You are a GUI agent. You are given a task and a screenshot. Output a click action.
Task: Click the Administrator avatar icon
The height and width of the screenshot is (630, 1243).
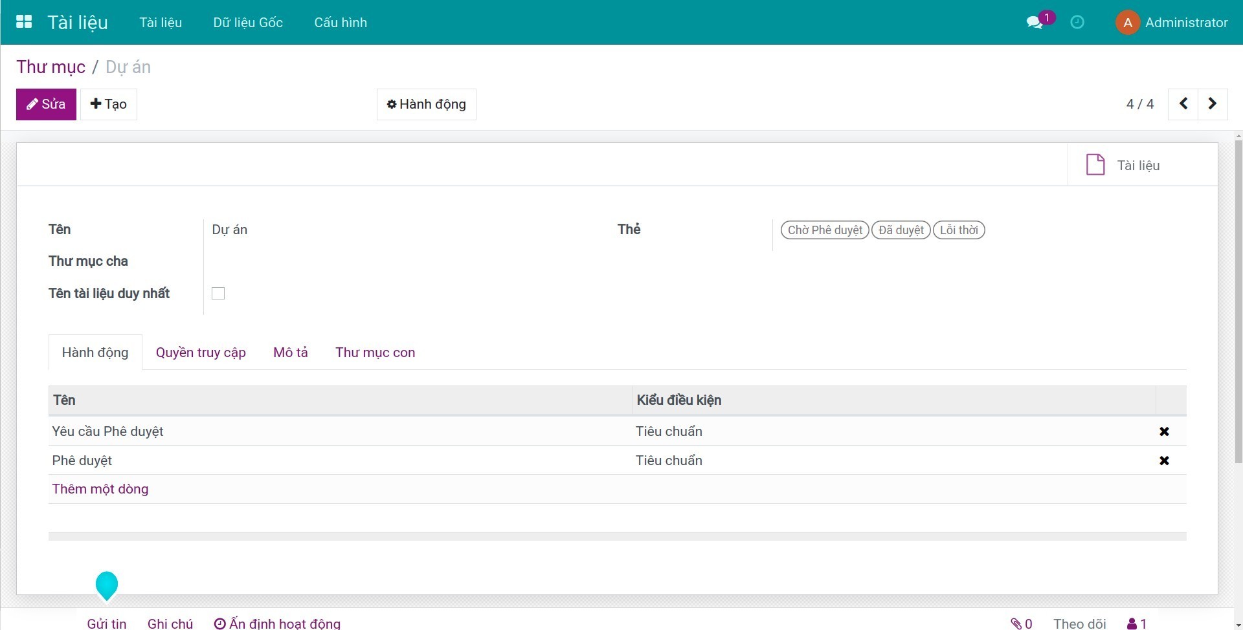[x=1127, y=23]
